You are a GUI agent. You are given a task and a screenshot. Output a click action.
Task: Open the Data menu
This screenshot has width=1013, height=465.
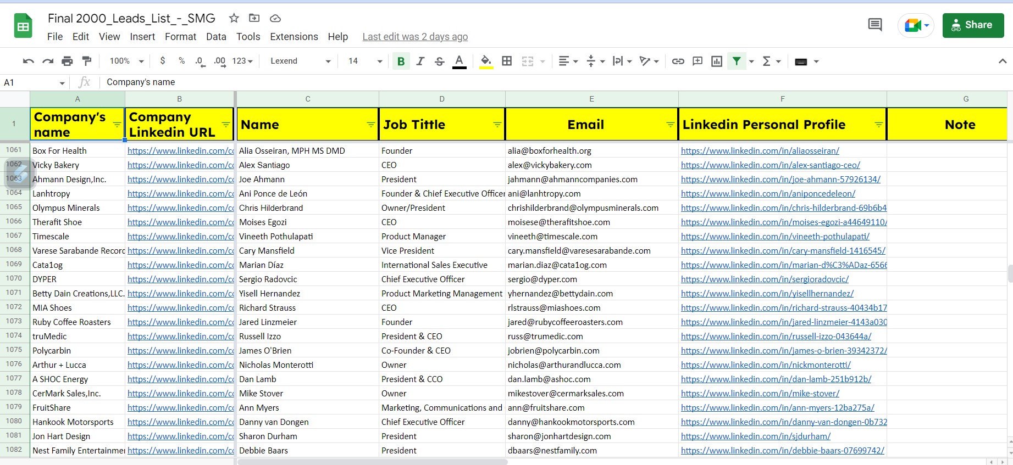click(216, 37)
